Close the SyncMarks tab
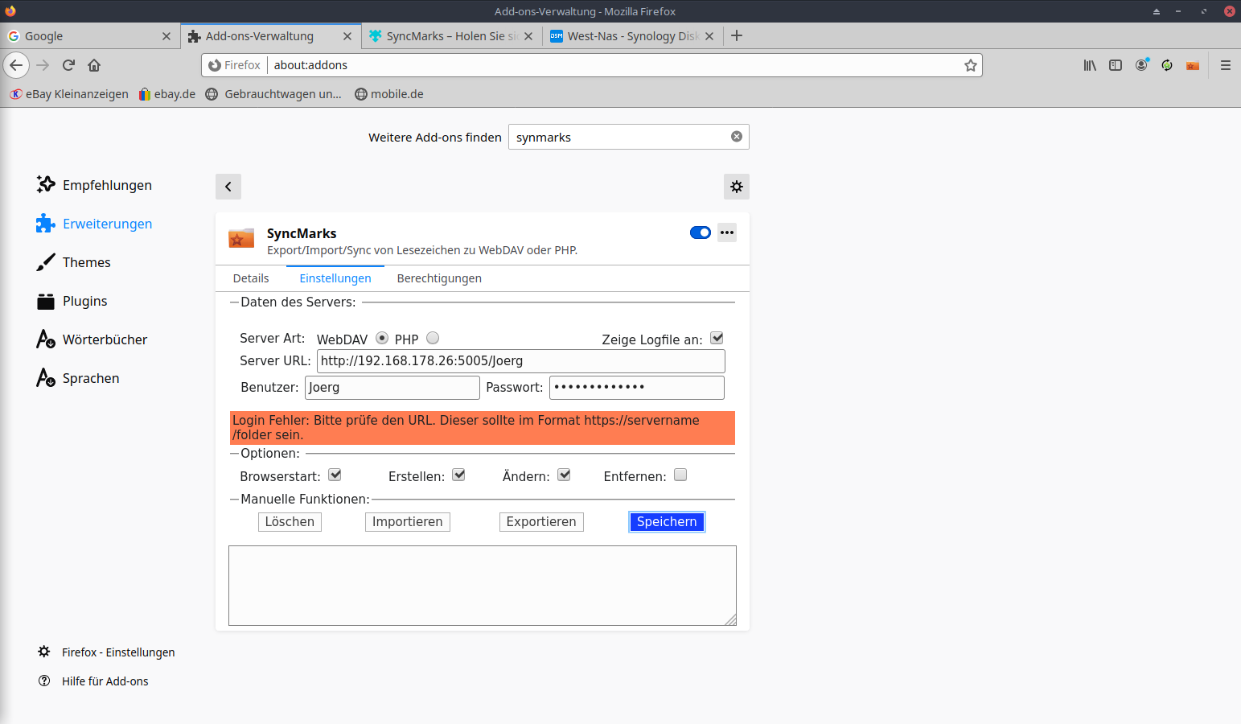1241x724 pixels. tap(528, 36)
